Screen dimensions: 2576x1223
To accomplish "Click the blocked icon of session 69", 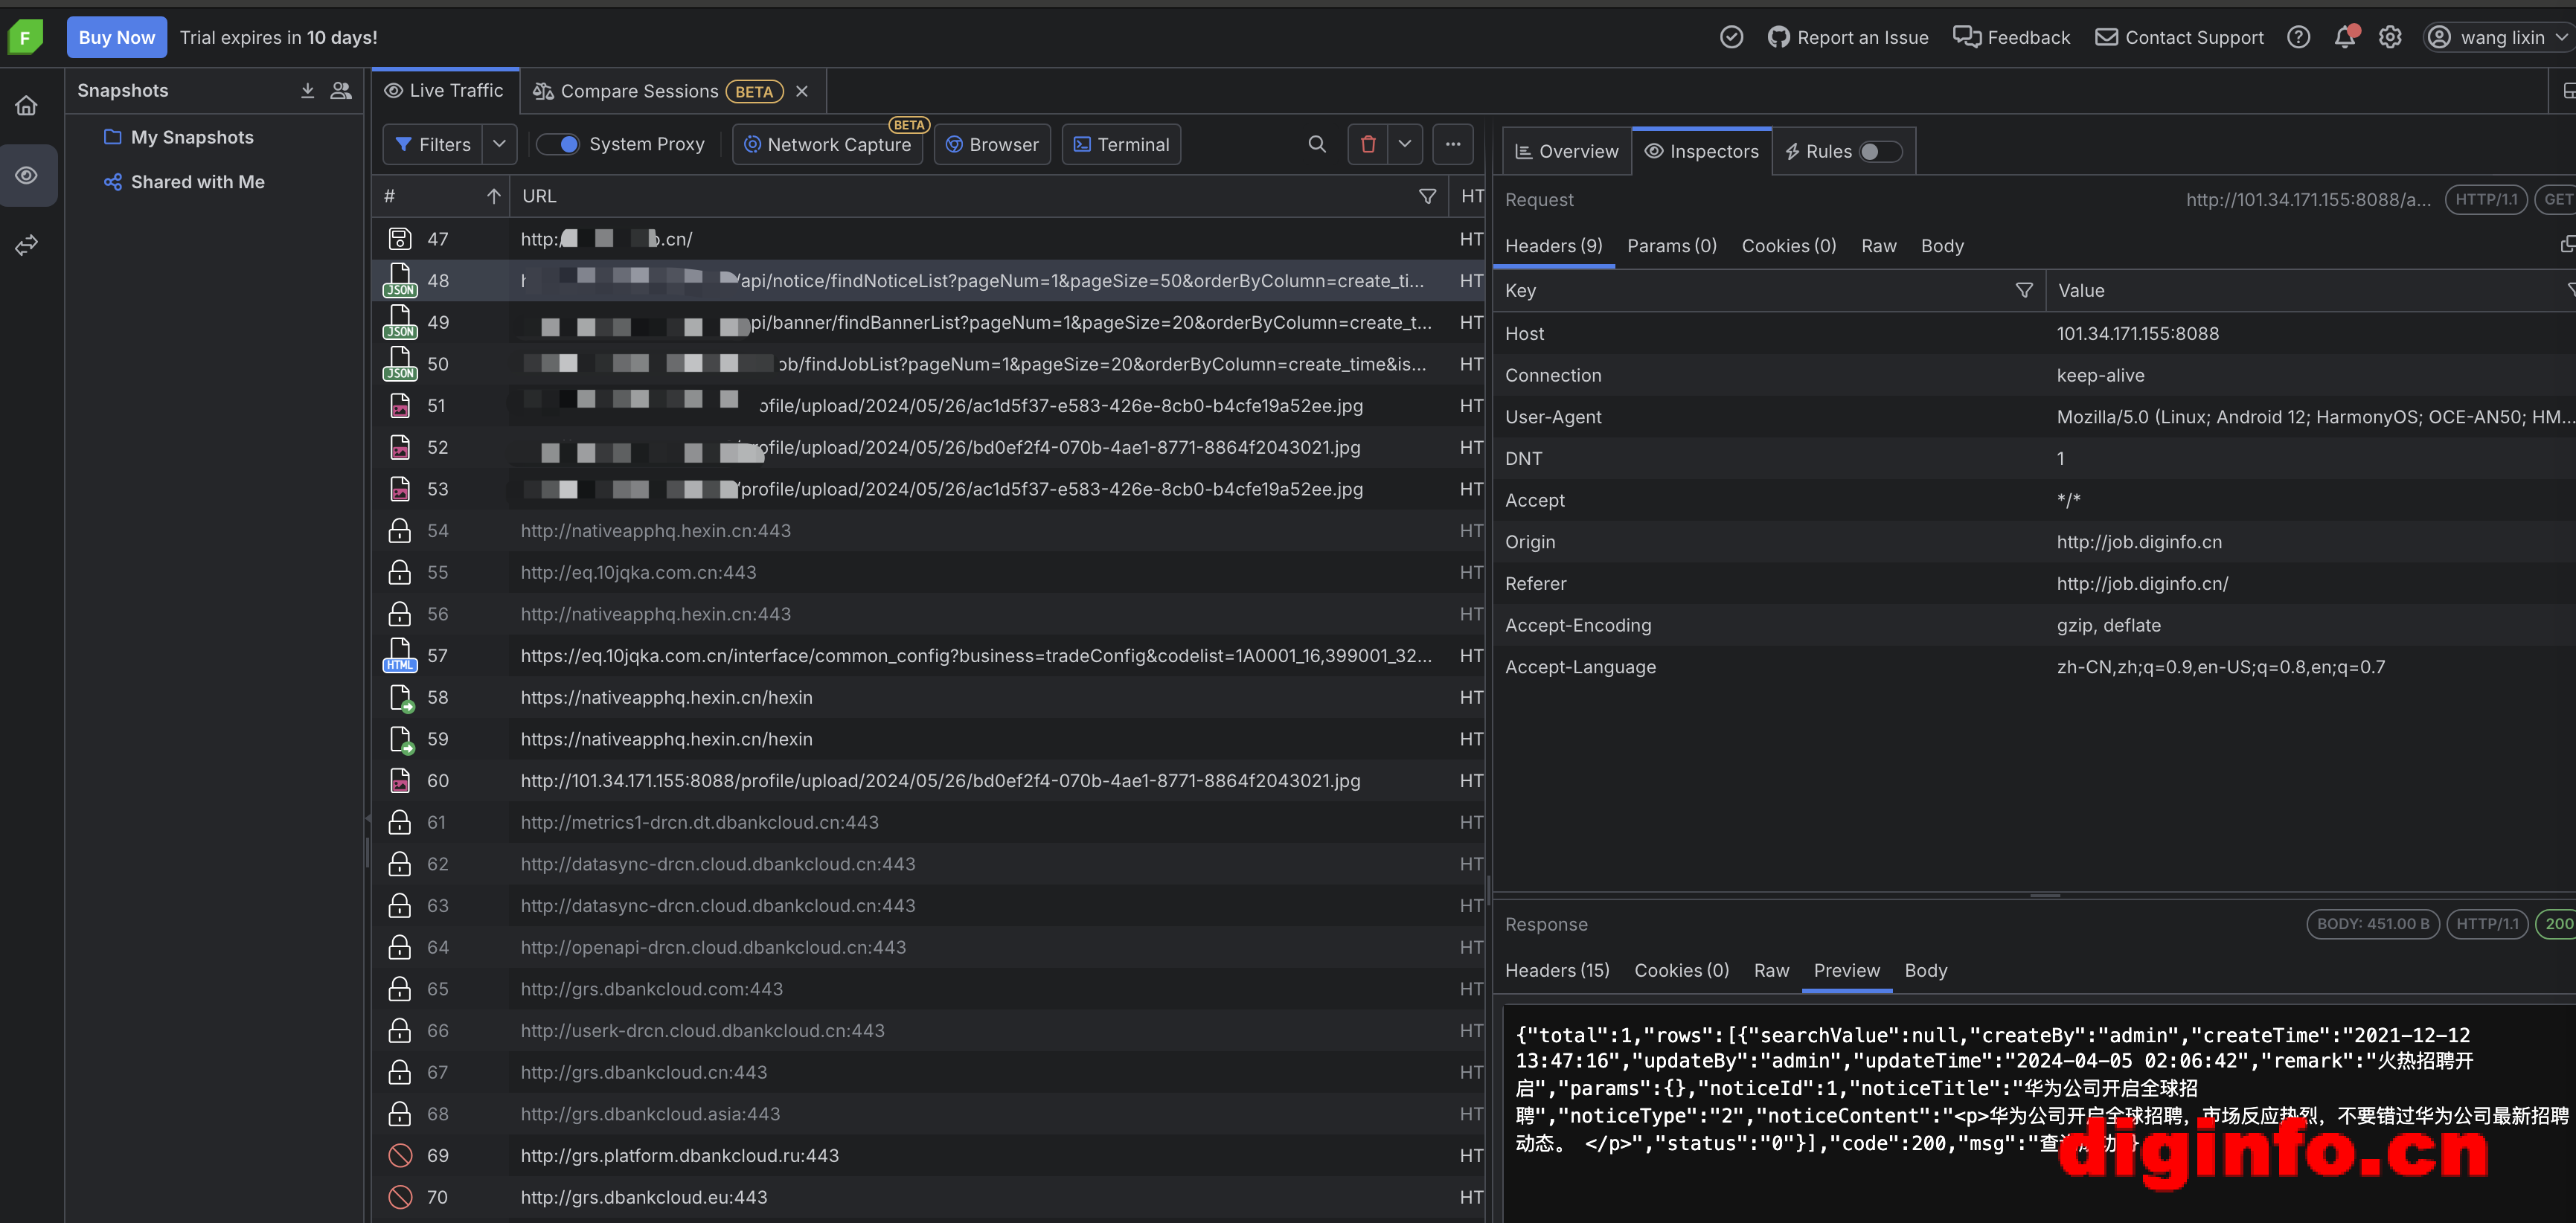I will pos(400,1156).
